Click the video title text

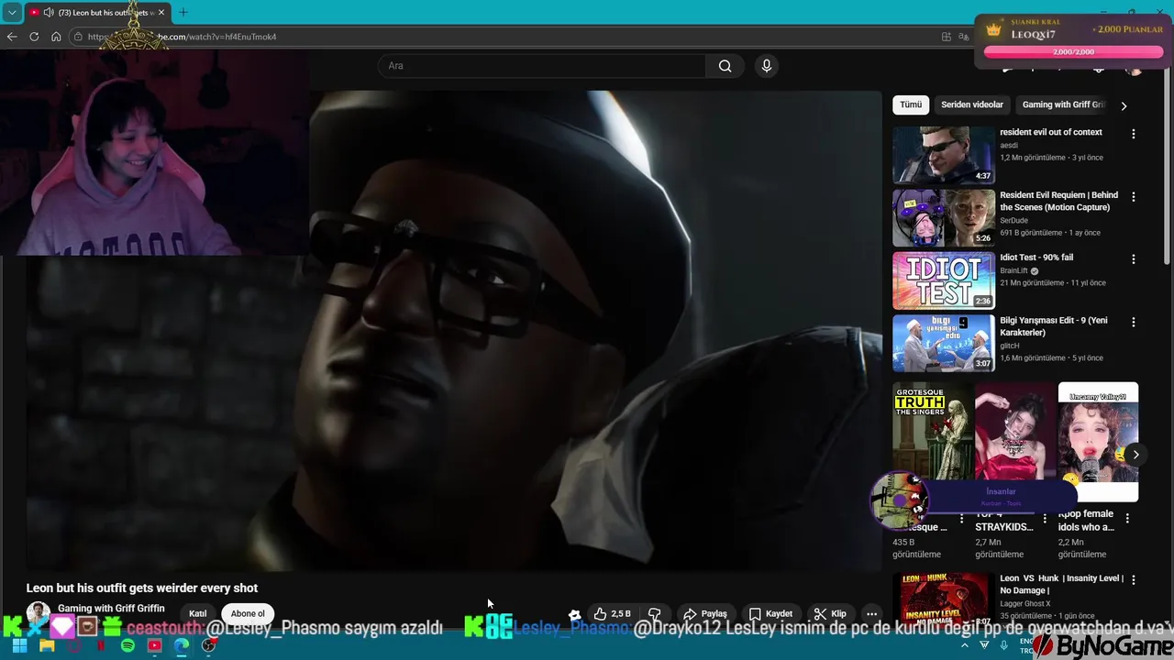pos(142,588)
